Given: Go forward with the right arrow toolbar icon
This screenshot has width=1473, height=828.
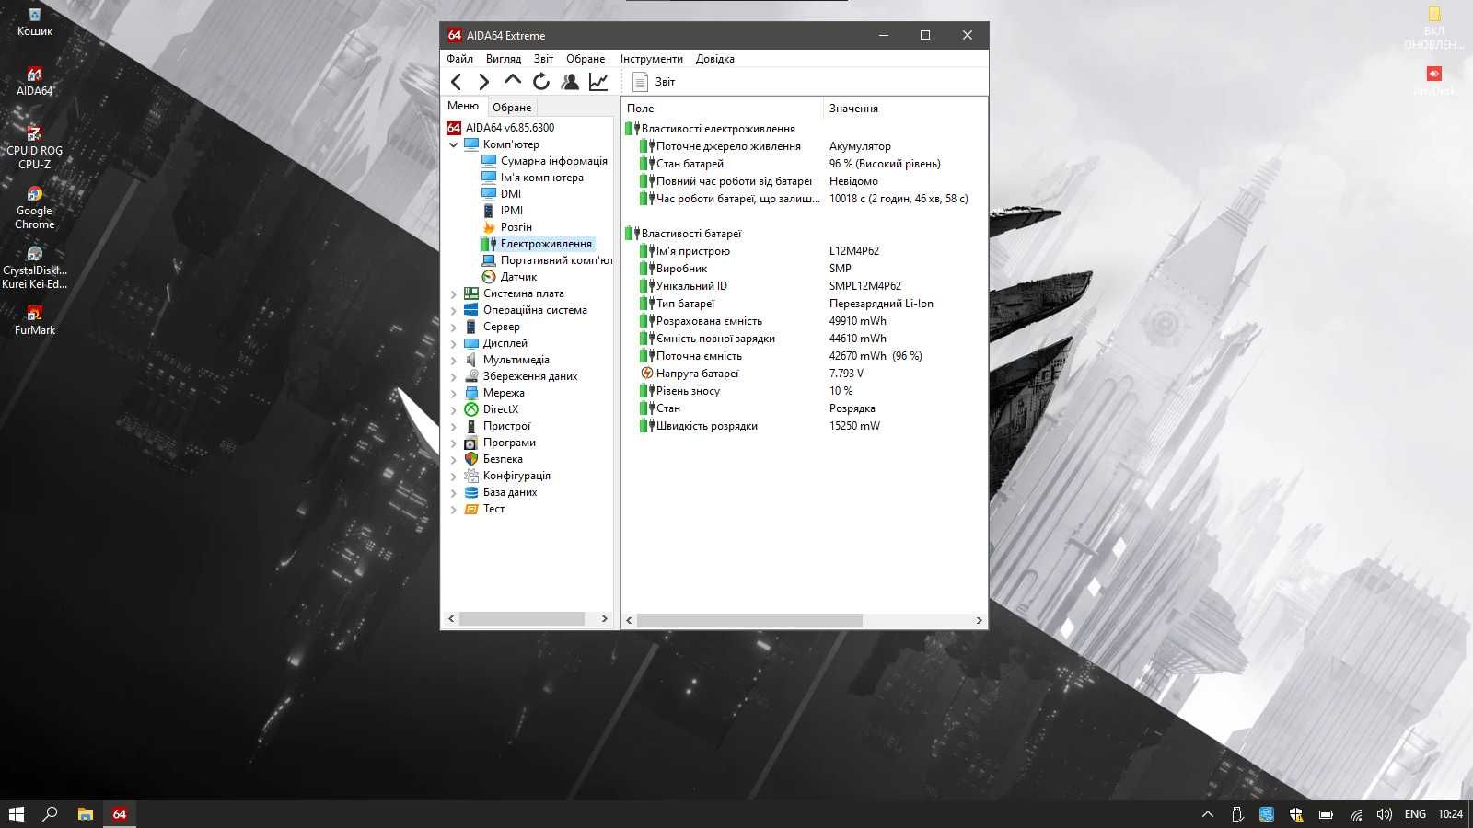Looking at the screenshot, I should point(483,82).
